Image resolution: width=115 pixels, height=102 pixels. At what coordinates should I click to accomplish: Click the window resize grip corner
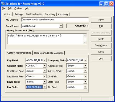[113, 100]
